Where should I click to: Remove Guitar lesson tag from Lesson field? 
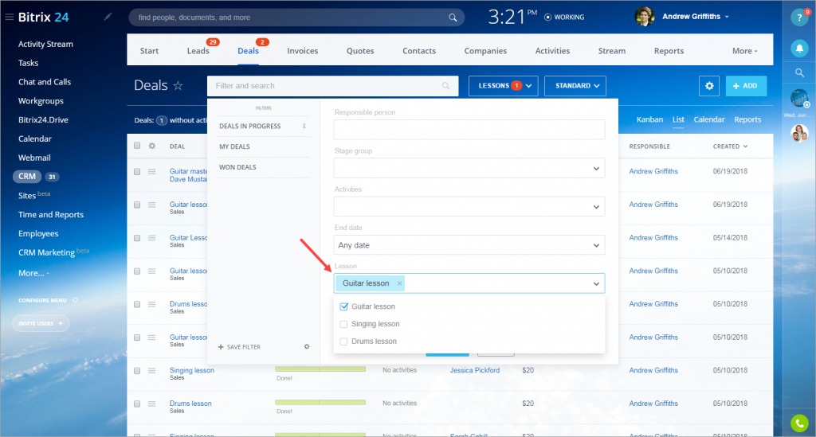(399, 283)
